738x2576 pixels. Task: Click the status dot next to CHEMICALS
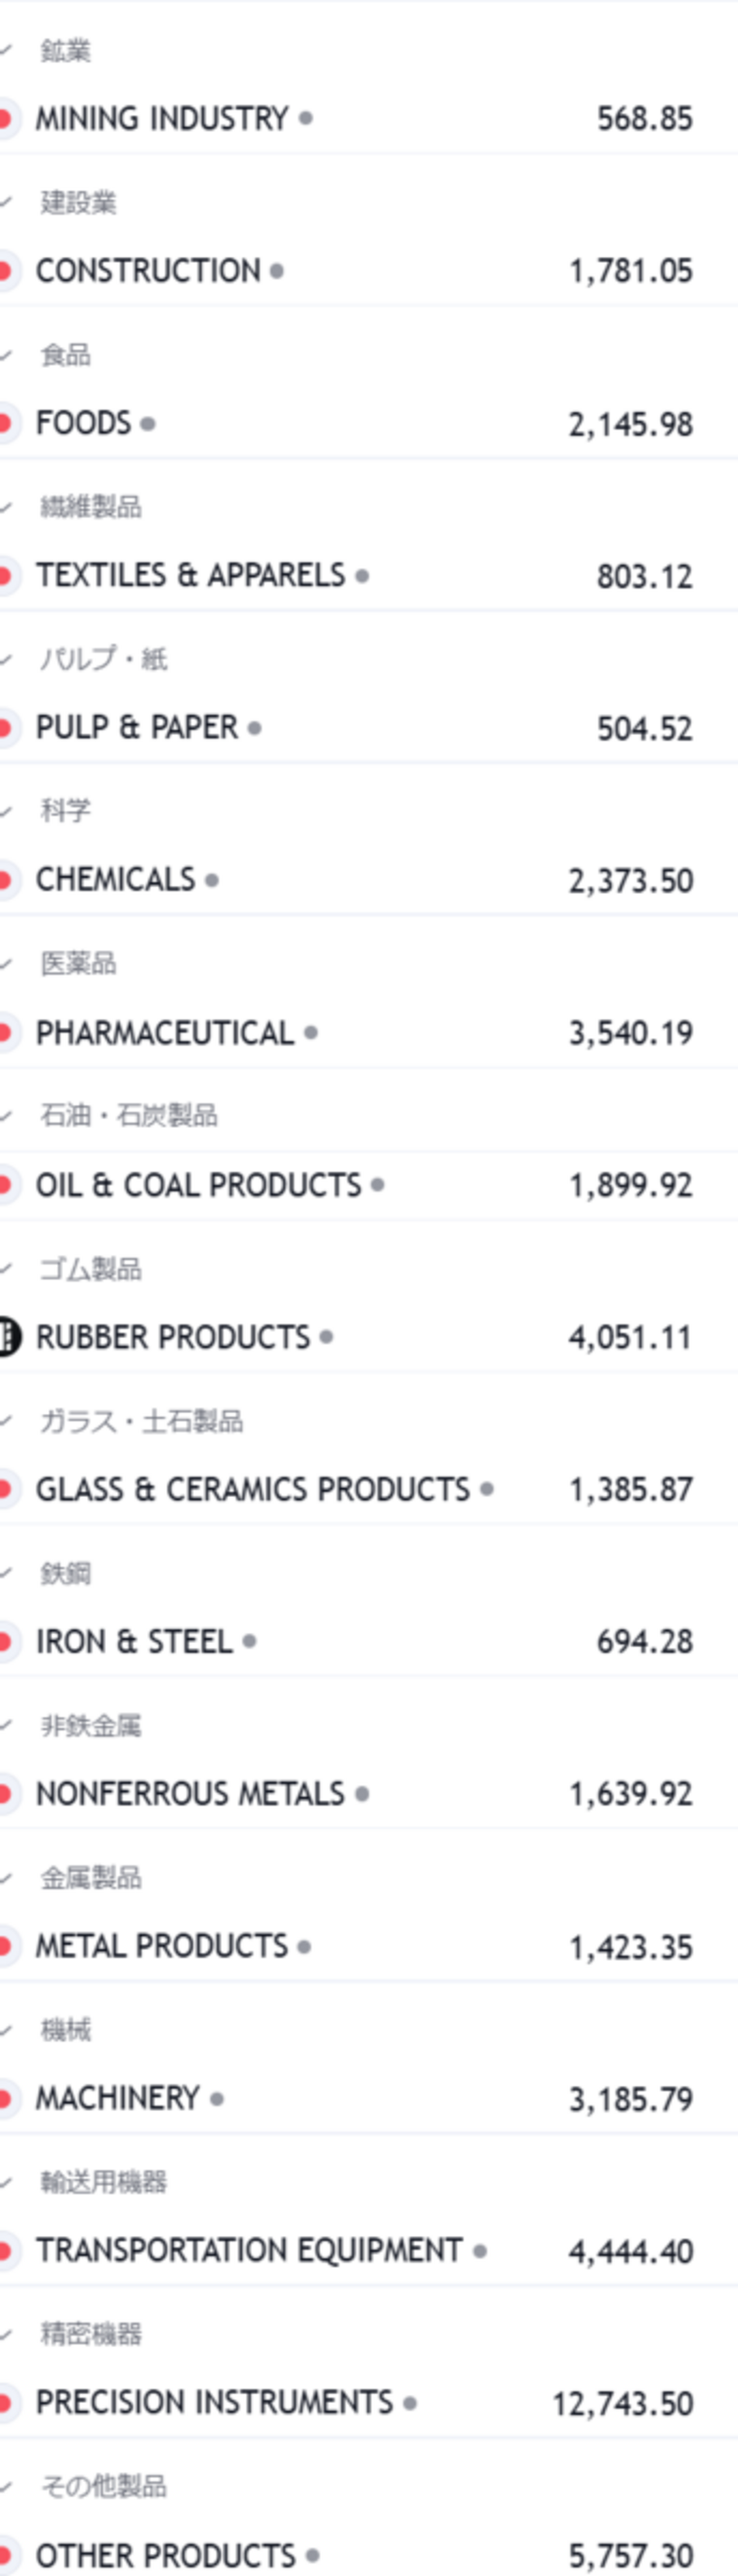[x=212, y=880]
